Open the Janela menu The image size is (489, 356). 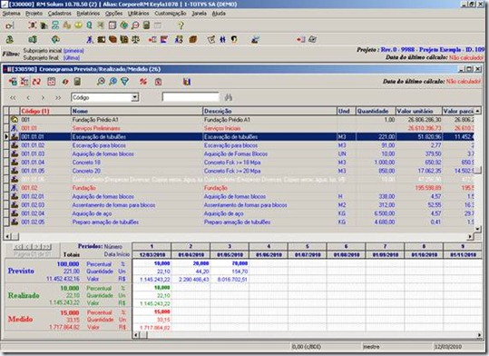[x=199, y=14]
